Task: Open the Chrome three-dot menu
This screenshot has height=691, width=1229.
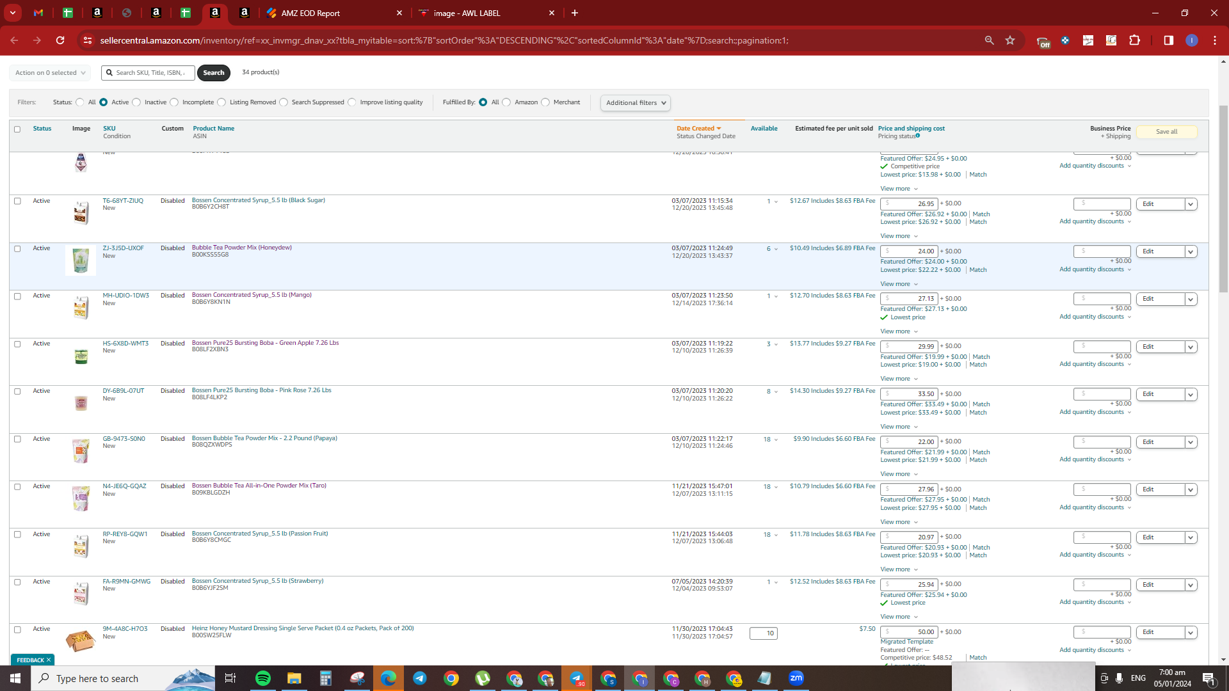Action: click(1214, 40)
